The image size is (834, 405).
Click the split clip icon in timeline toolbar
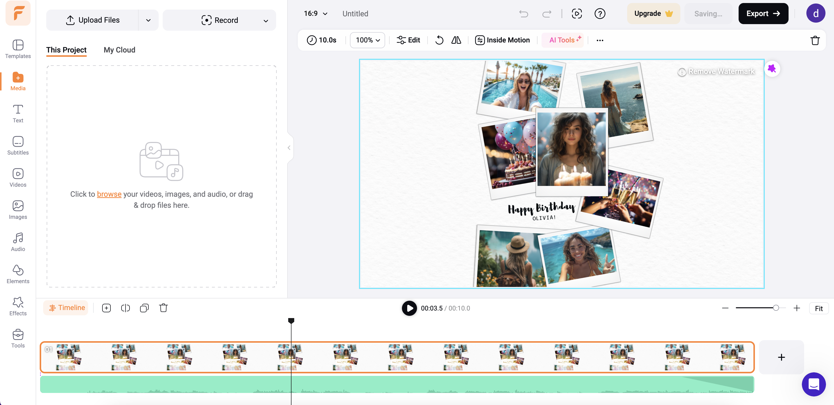pyautogui.click(x=125, y=308)
